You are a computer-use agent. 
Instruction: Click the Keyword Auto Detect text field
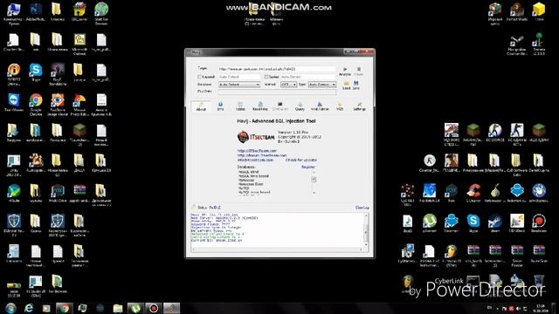[238, 77]
